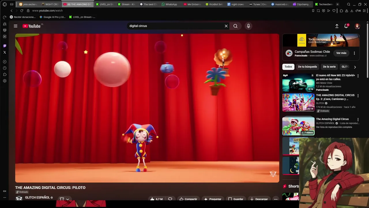Image resolution: width=369 pixels, height=208 pixels.
Task: Open the GLITCH ESPAÑOL channel name
Action: pyautogui.click(x=37, y=198)
